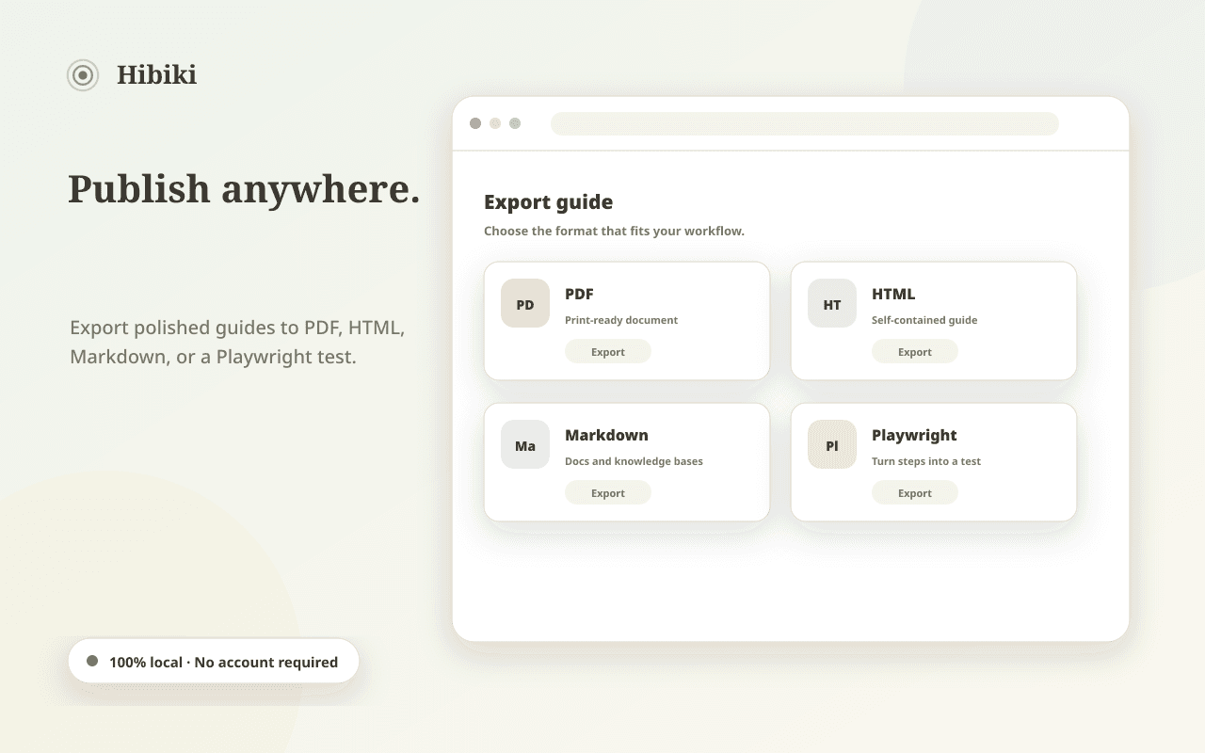Click the Hibiki concentric-circle logo icon

pos(83,75)
